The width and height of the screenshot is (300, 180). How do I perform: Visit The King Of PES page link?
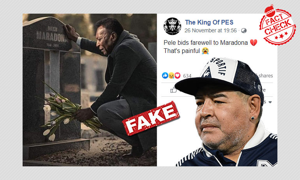tap(209, 22)
